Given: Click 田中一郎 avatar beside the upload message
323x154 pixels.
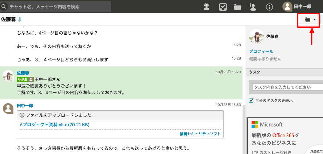Looking at the screenshot, I should 8,108.
